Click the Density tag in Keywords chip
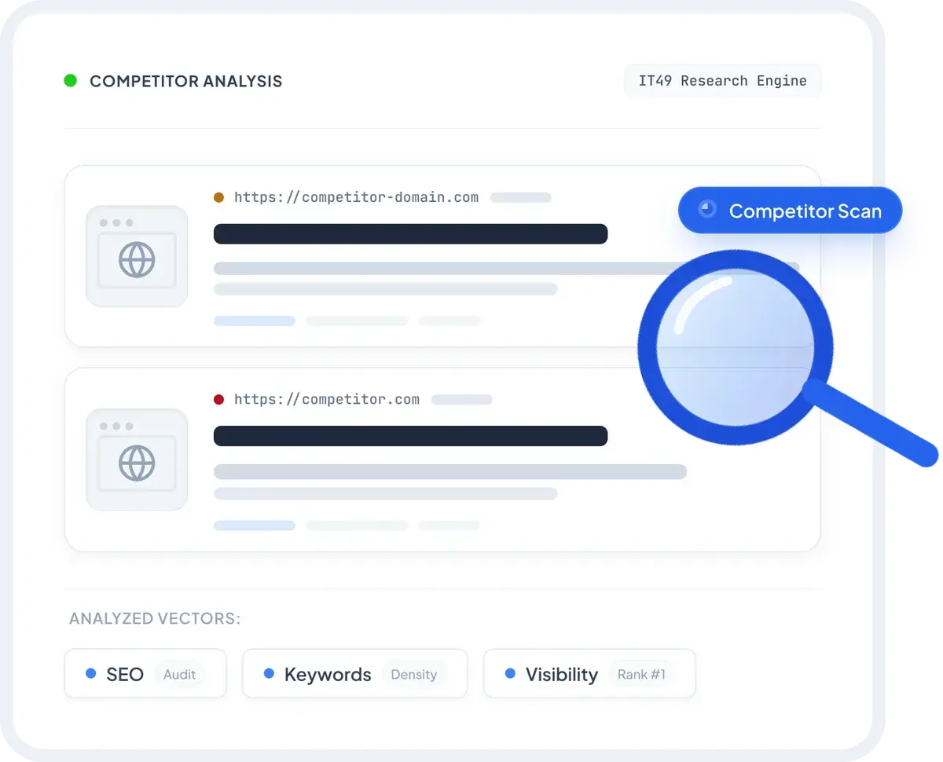 pyautogui.click(x=413, y=674)
